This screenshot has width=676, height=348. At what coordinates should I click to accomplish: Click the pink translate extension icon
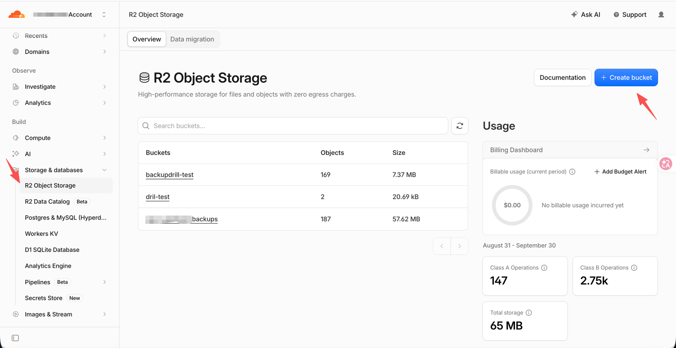pos(666,163)
